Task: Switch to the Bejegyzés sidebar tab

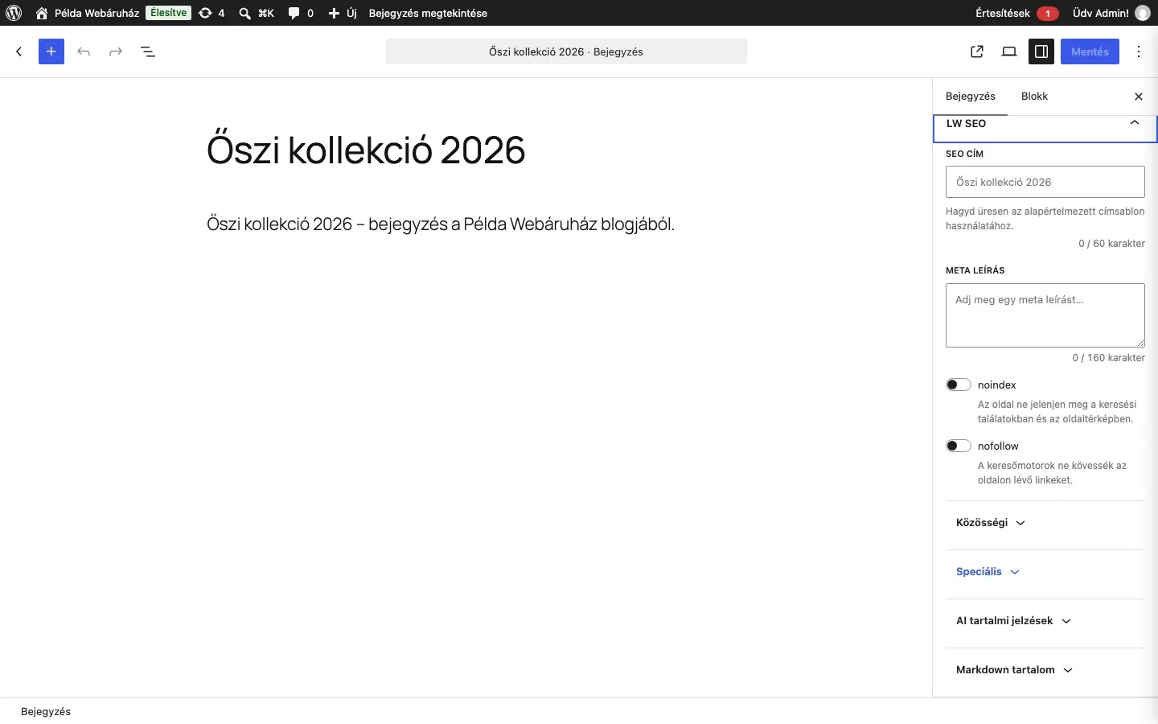Action: [x=971, y=97]
